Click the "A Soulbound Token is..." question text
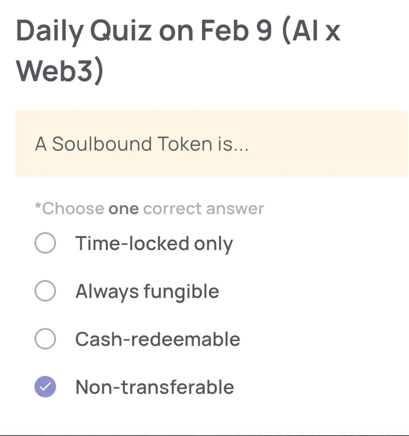Image resolution: width=409 pixels, height=436 pixels. (141, 144)
